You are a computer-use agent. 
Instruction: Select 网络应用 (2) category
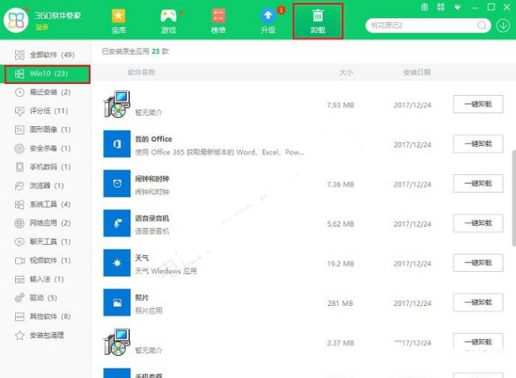coord(45,223)
